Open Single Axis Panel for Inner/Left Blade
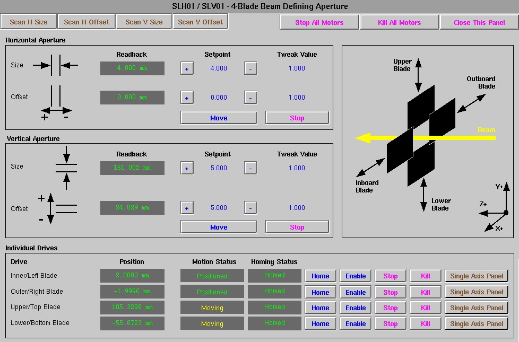This screenshot has width=519, height=342. tap(477, 276)
